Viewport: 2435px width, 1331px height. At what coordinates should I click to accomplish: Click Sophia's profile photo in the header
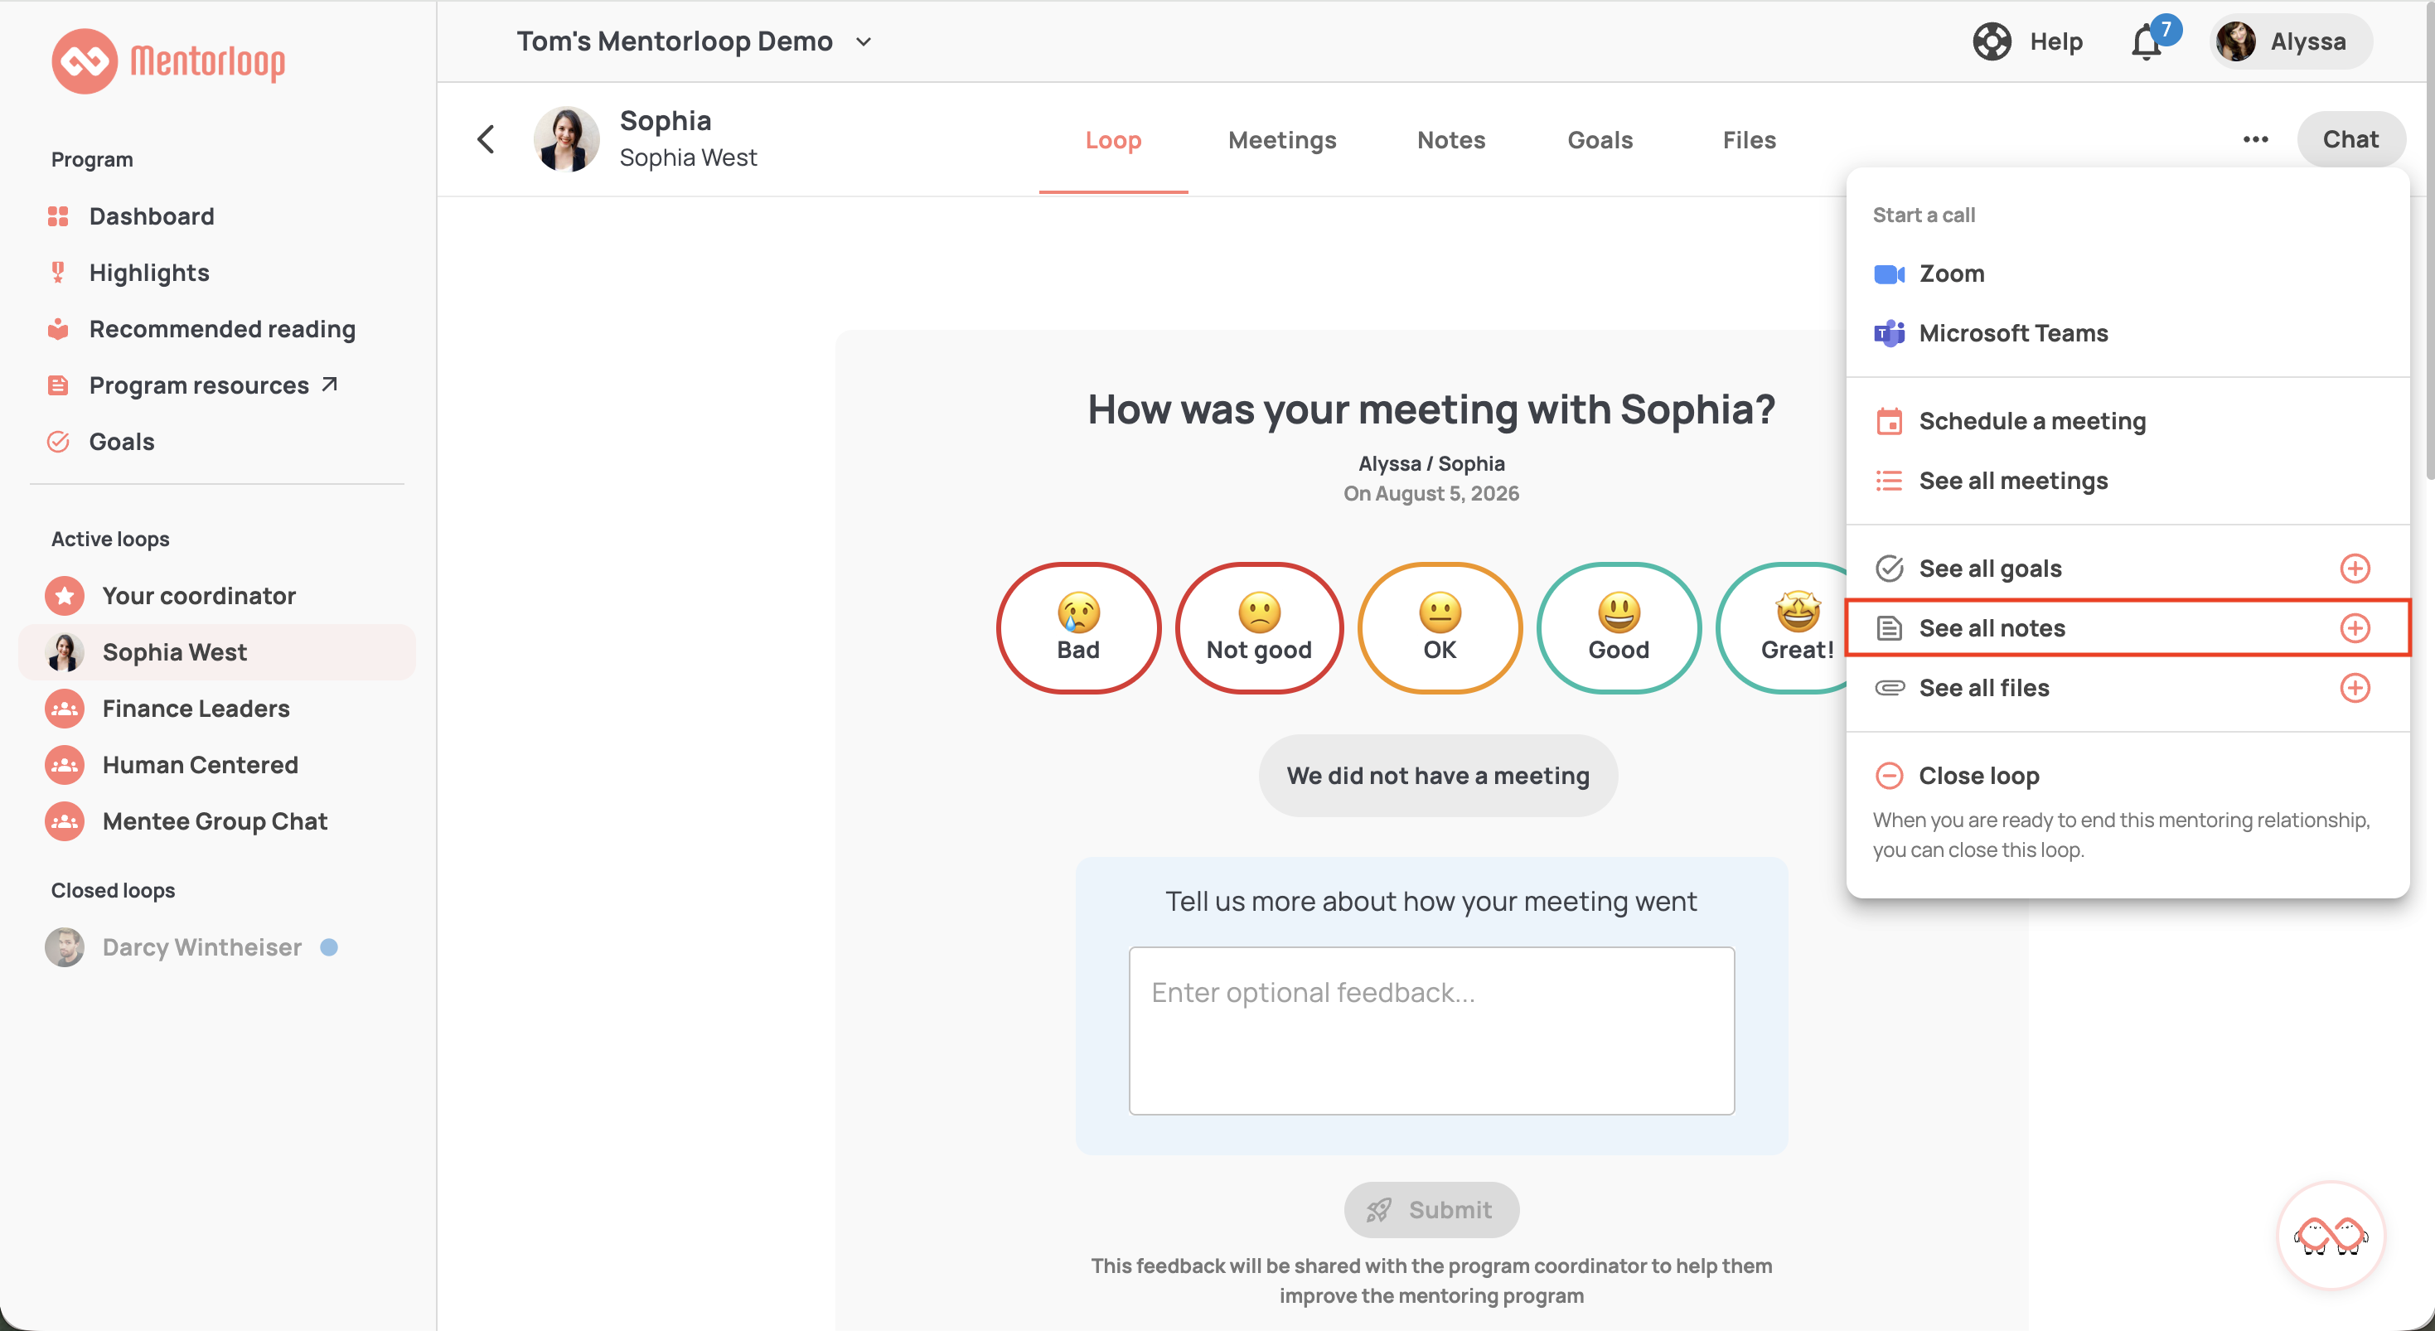566,140
